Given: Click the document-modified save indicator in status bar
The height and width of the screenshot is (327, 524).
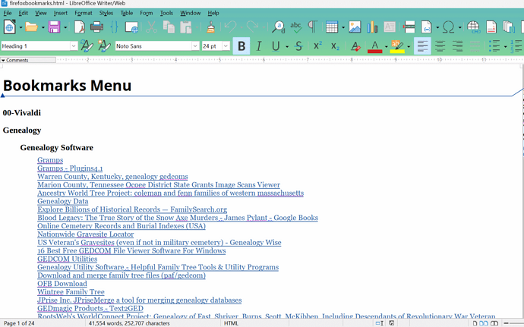Looking at the screenshot, I should 392,323.
